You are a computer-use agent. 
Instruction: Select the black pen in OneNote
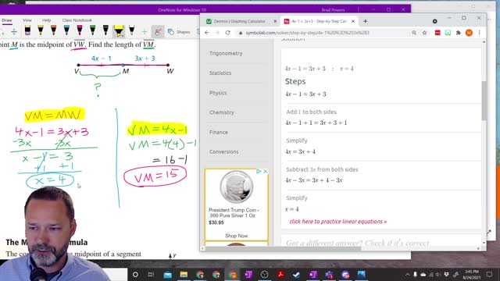[x=106, y=30]
